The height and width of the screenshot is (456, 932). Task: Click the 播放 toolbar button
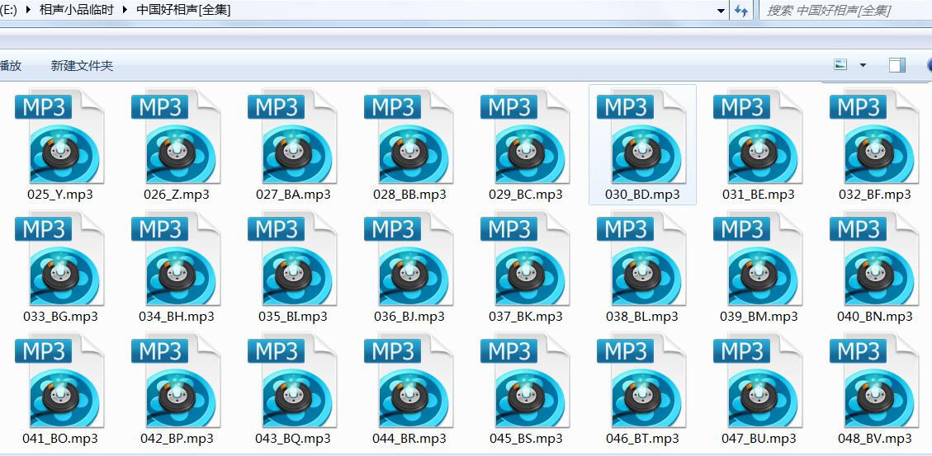[11, 66]
